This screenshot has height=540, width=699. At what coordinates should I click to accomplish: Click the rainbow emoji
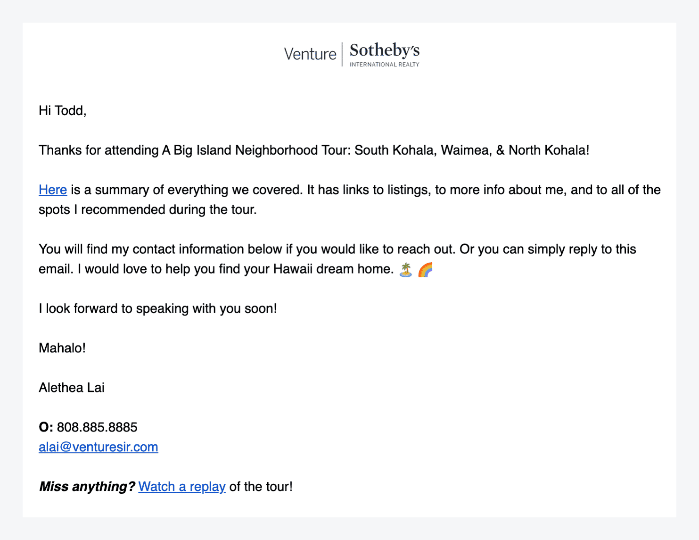[425, 270]
